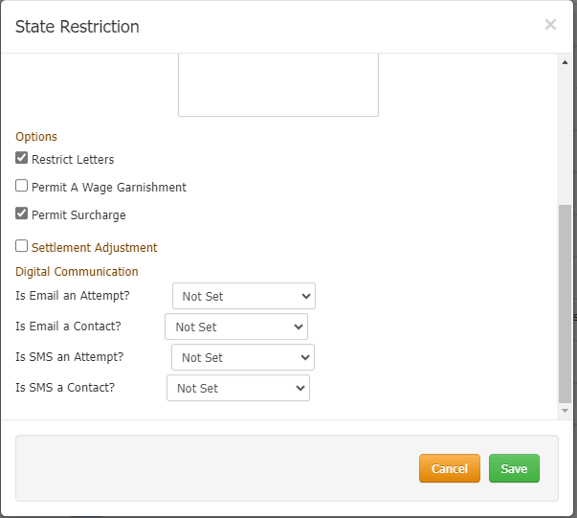Click the vertical scrollbar thumb

click(565, 302)
